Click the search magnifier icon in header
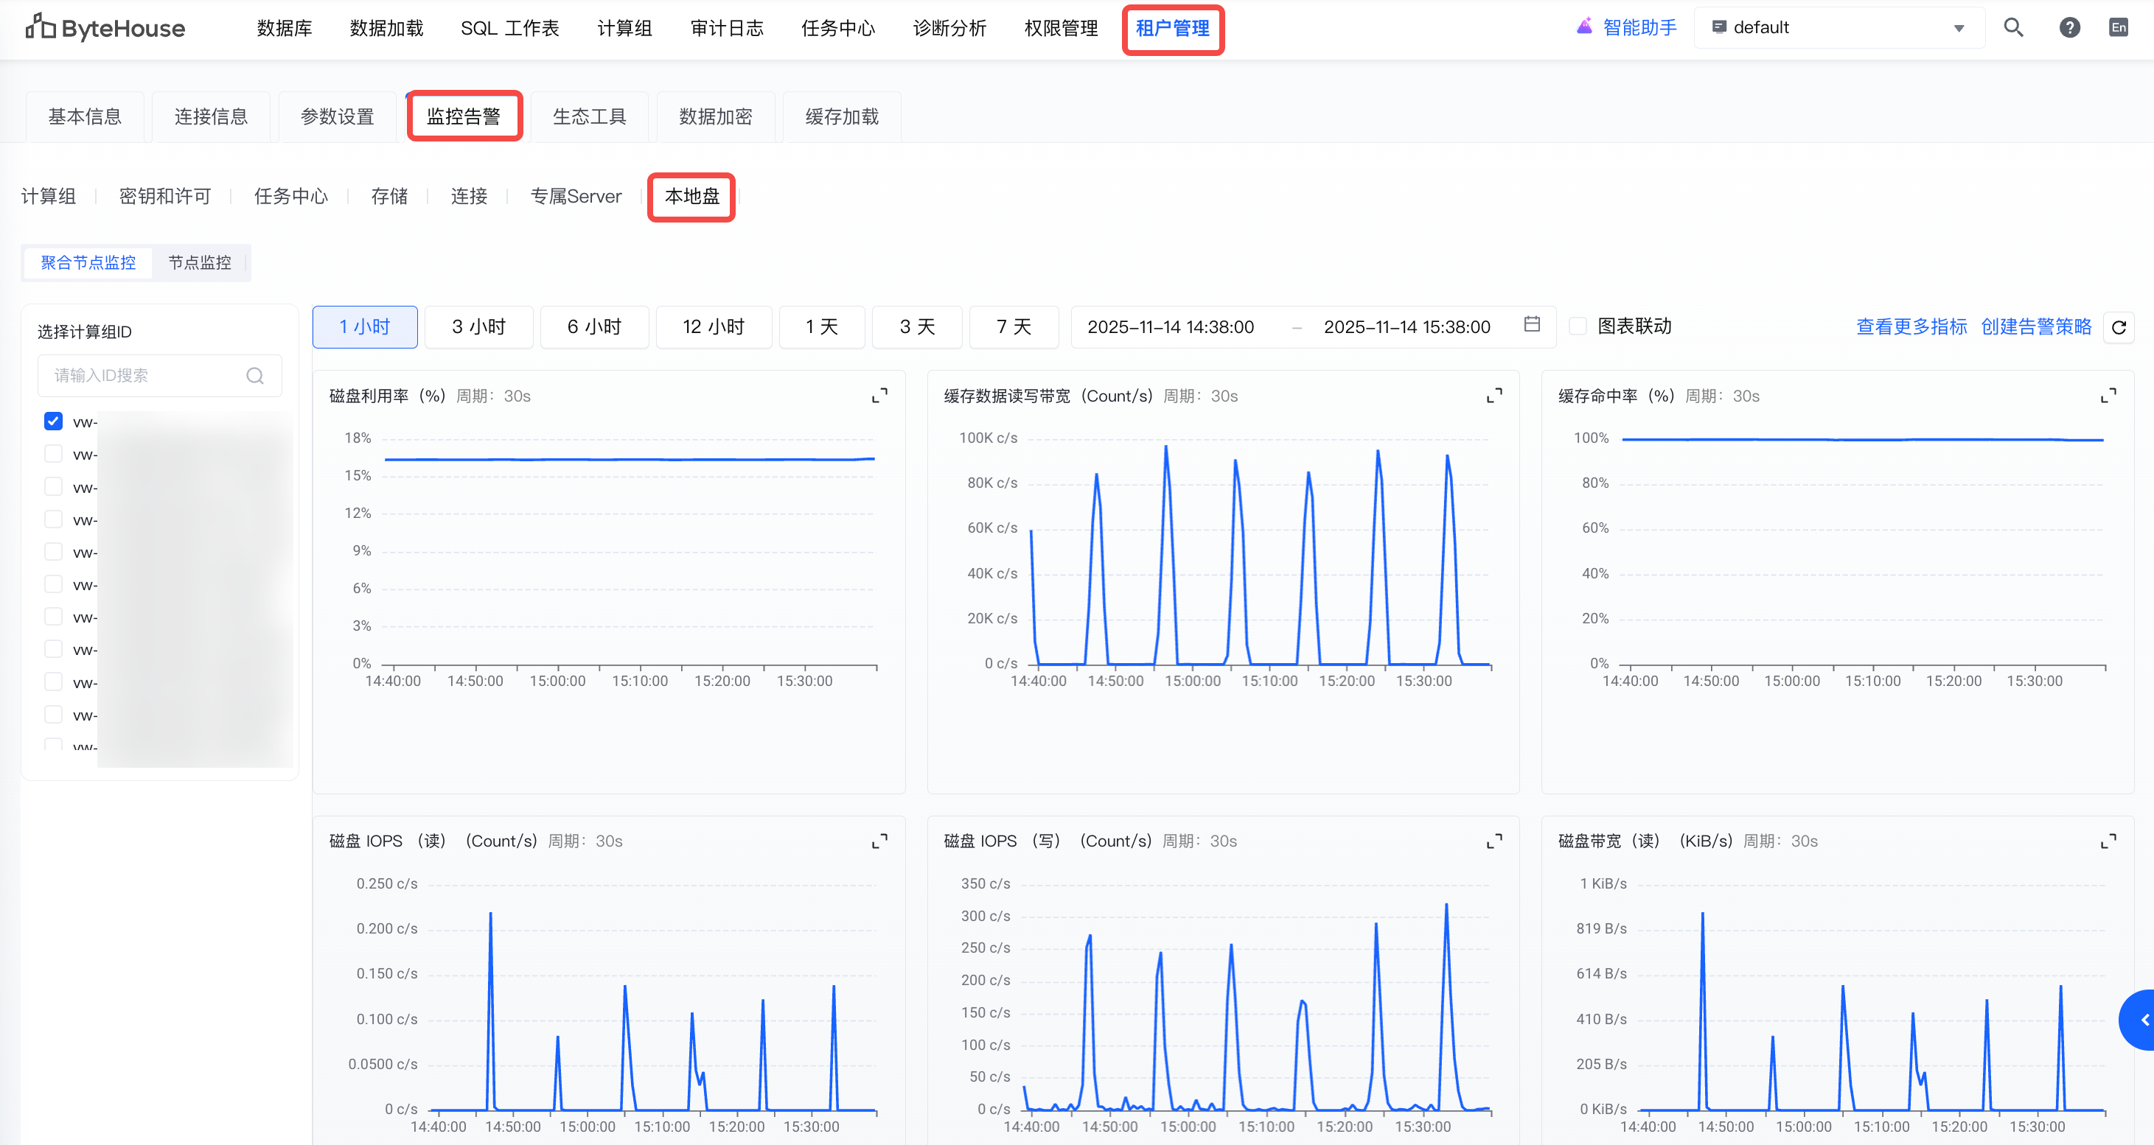The height and width of the screenshot is (1145, 2154). (2012, 27)
